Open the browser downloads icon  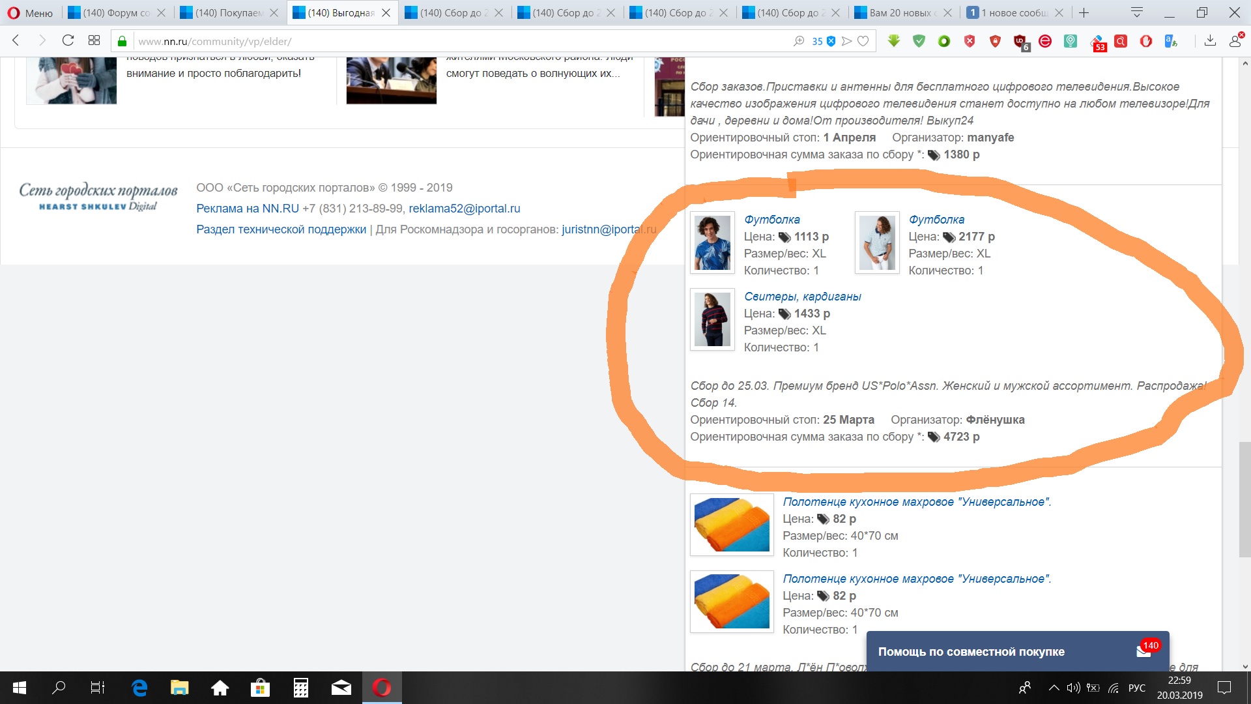(1210, 41)
